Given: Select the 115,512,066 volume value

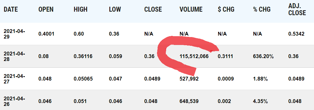Looking at the screenshot, I should pyautogui.click(x=194, y=56).
